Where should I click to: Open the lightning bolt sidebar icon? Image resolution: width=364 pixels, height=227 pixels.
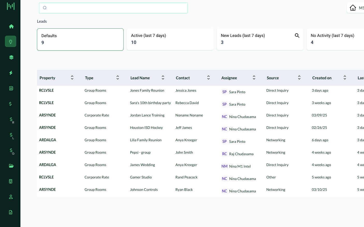click(x=11, y=73)
